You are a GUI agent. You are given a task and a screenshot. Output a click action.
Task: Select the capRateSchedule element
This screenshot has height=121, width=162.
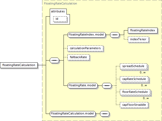click(x=134, y=79)
